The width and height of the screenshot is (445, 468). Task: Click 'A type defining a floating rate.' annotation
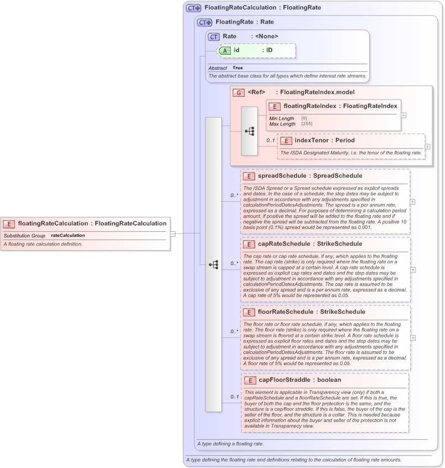pyautogui.click(x=230, y=444)
